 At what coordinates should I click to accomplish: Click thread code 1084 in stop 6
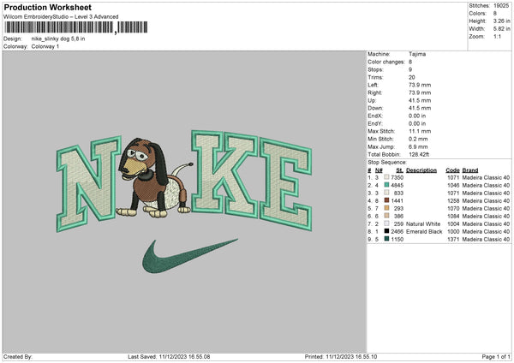pos(453,217)
